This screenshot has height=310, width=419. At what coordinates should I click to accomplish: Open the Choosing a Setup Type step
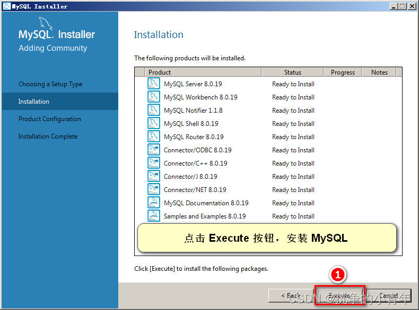click(x=50, y=84)
